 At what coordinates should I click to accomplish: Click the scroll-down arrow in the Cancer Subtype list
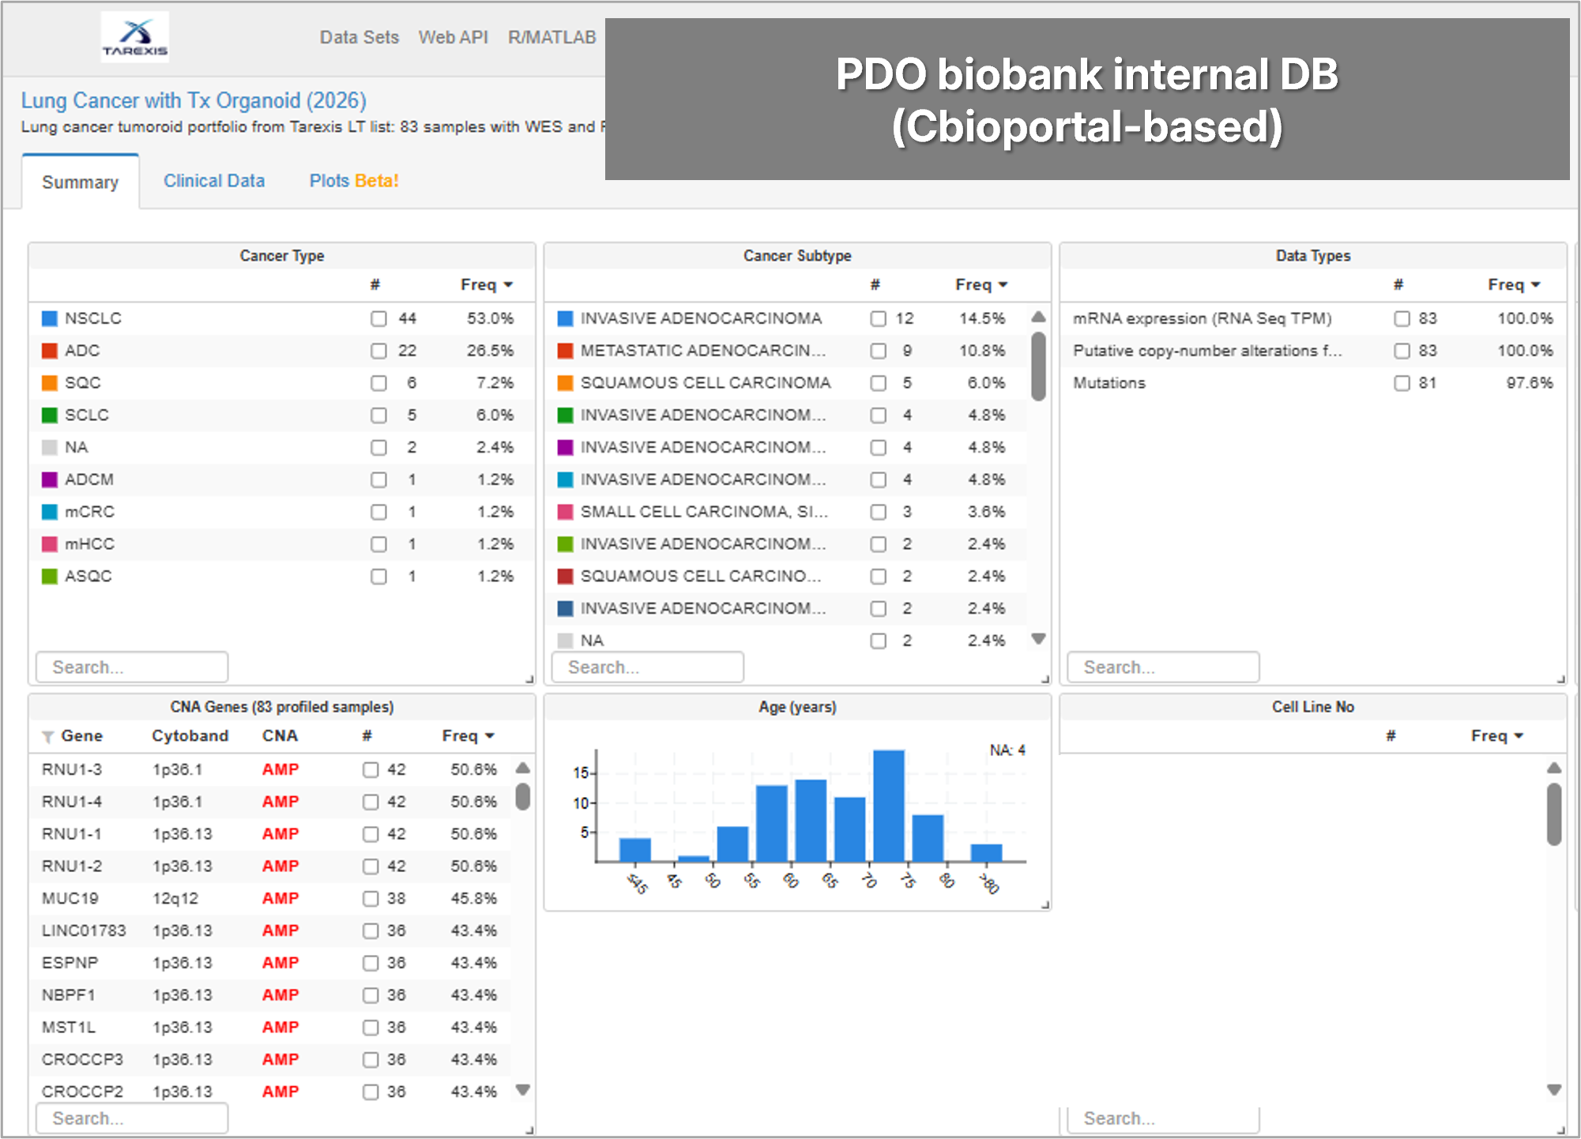coord(1037,640)
